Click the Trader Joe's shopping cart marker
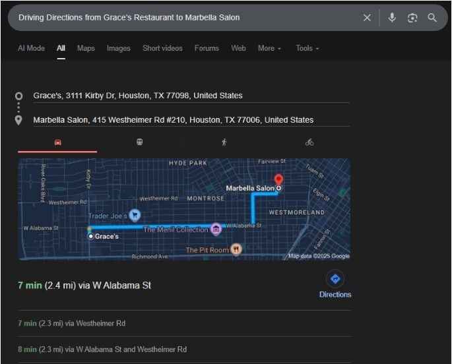This screenshot has height=364, width=452. 135,215
